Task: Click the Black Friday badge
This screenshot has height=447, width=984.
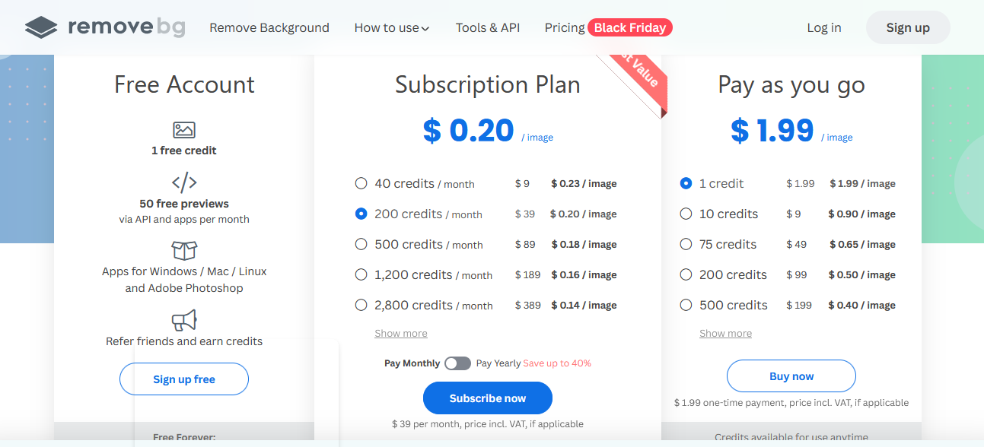Action: 630,28
